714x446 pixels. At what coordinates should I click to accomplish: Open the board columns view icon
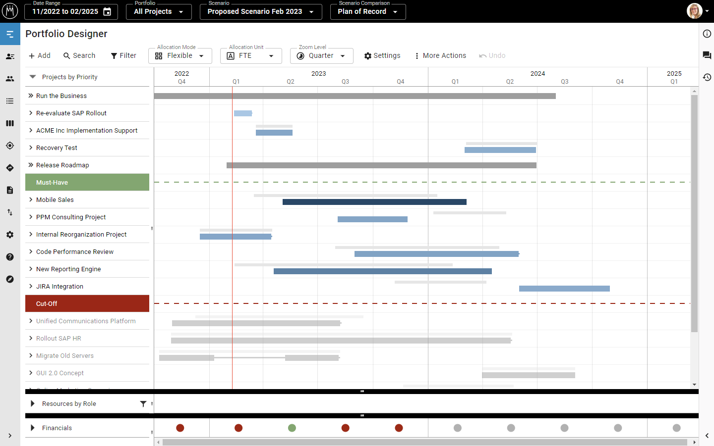[10, 123]
